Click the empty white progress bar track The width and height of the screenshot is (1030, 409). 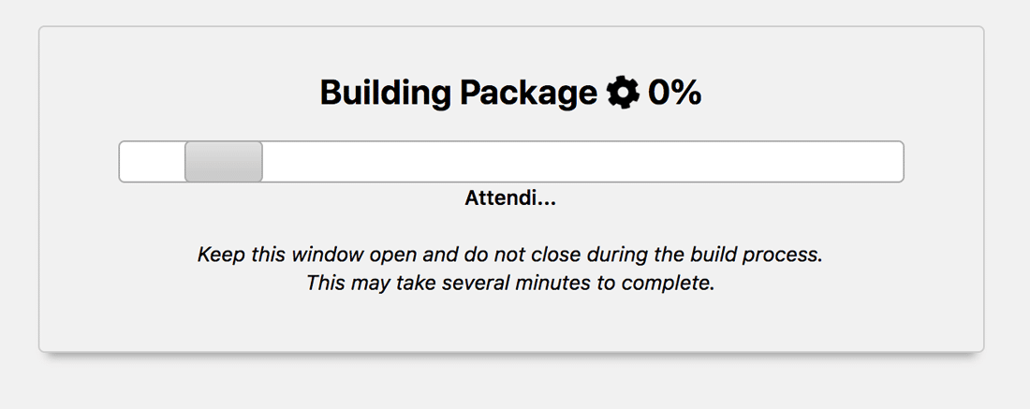tap(511, 162)
